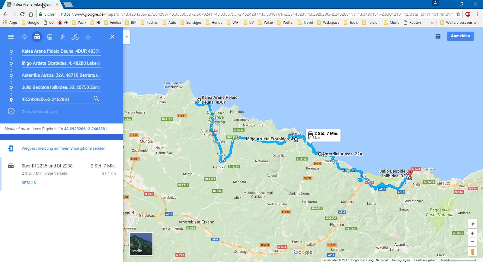This screenshot has width=483, height=262.
Task: Open Google apps grid
Action: (x=438, y=36)
